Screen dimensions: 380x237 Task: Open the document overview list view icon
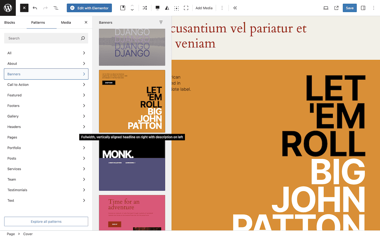[56, 8]
